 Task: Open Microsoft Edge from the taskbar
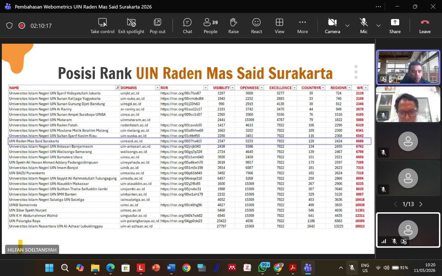click(110, 268)
